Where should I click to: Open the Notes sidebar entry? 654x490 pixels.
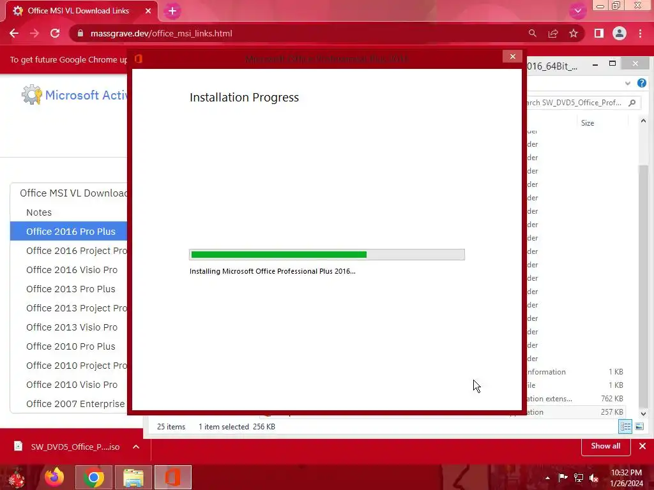click(x=39, y=212)
